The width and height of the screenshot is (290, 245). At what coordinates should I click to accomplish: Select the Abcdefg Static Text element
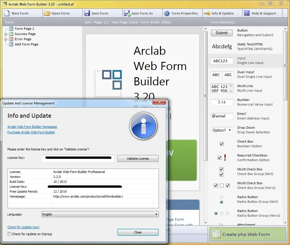pyautogui.click(x=222, y=47)
